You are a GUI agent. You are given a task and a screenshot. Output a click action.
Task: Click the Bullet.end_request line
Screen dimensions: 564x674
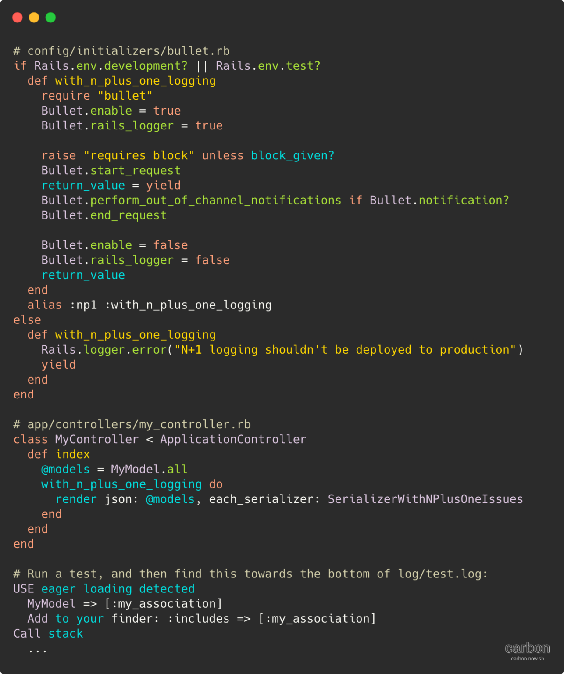(104, 215)
